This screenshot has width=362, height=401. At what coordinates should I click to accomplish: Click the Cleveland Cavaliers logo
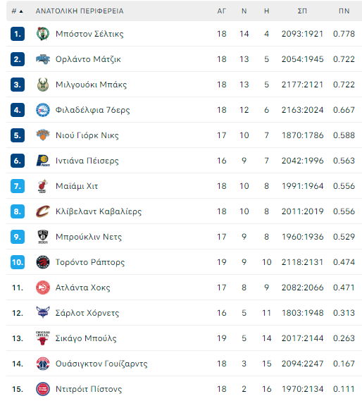tap(43, 211)
